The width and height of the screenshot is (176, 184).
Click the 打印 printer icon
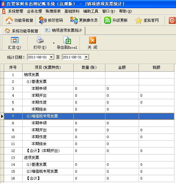40,40
